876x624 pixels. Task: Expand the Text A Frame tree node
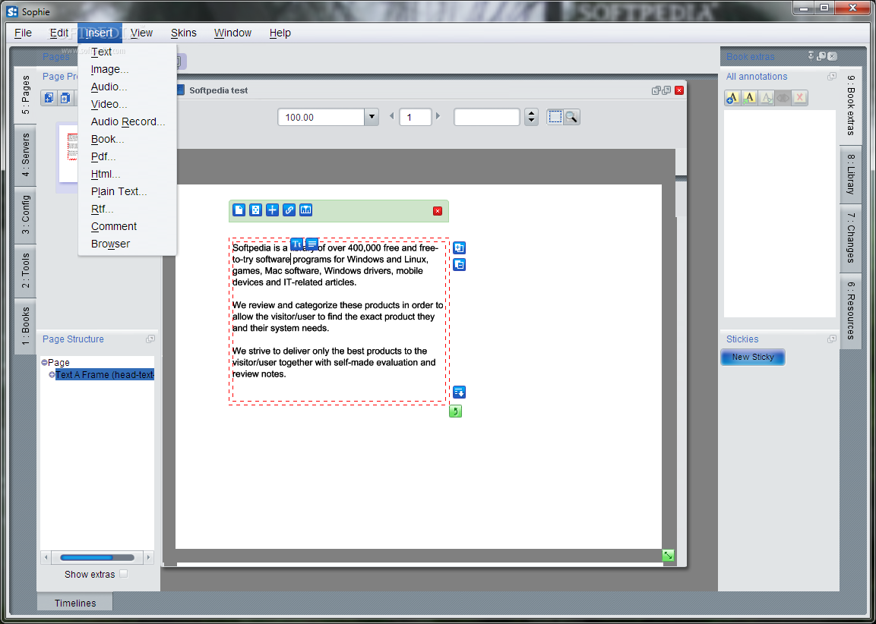(x=52, y=374)
